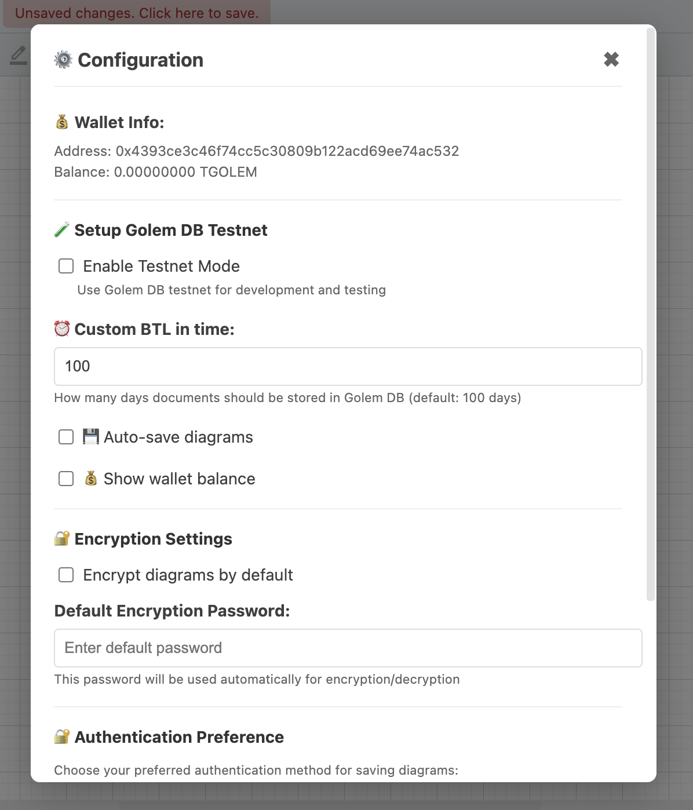The image size is (693, 810).
Task: Click the money bag icon beside Wallet Info
Action: 61,122
